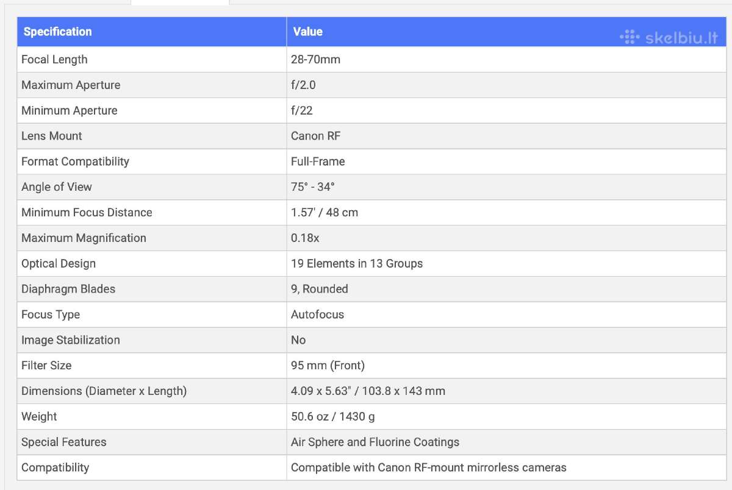732x490 pixels.
Task: Select the Dimensions (Diameter x Length) label
Action: click(x=104, y=391)
